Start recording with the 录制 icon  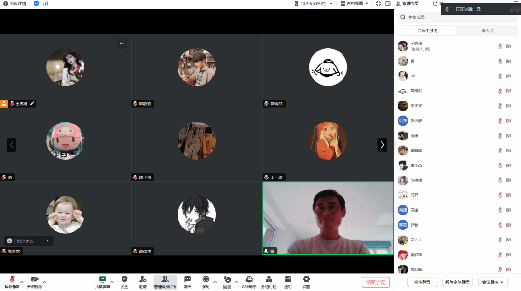click(x=206, y=281)
